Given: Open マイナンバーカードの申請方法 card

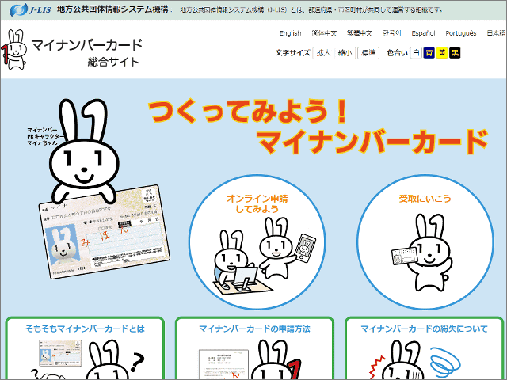Looking at the screenshot, I should 253,348.
